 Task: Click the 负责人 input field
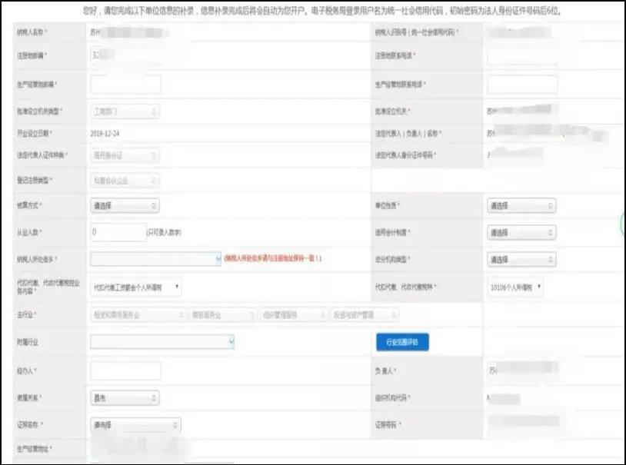coord(522,370)
